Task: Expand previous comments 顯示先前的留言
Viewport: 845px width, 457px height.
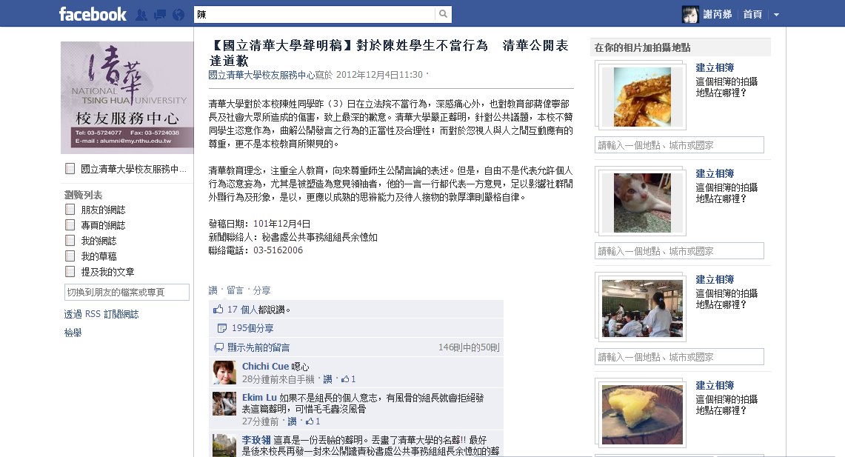Action: 258,347
